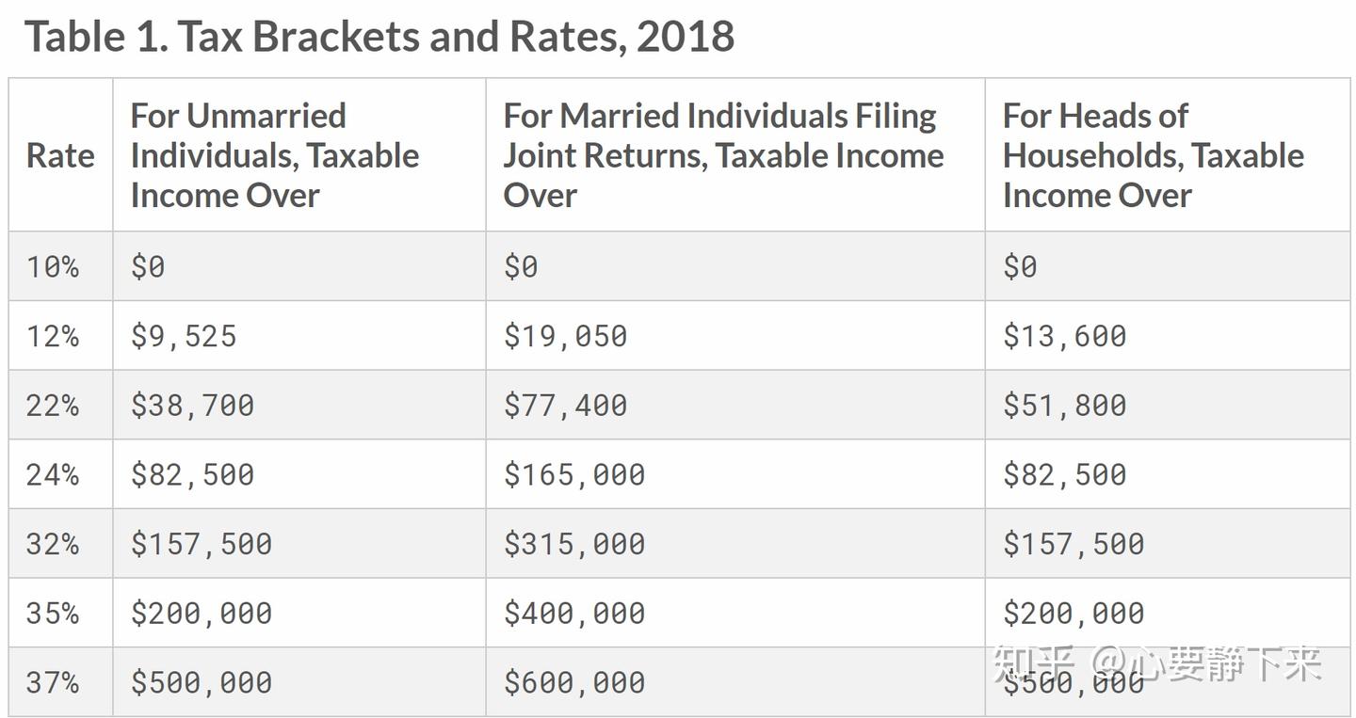Select the $13,600 heads of households cell

(x=1064, y=336)
